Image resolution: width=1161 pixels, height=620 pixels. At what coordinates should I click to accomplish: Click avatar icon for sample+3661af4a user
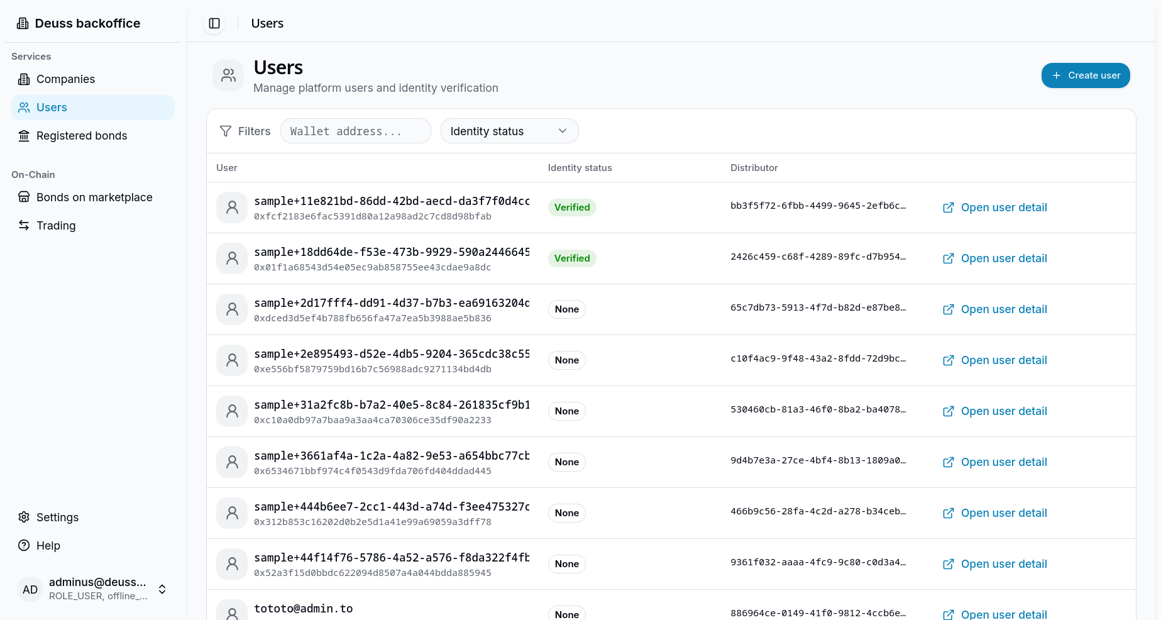point(232,462)
